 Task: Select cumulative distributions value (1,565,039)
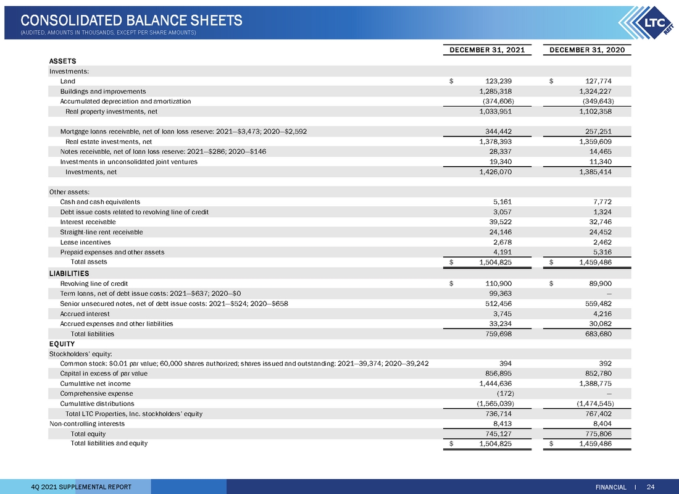496,403
